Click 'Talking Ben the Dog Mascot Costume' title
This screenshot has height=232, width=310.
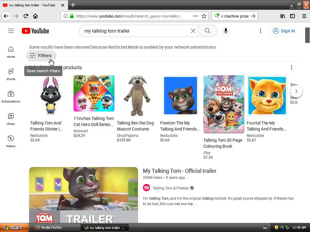coord(135,126)
